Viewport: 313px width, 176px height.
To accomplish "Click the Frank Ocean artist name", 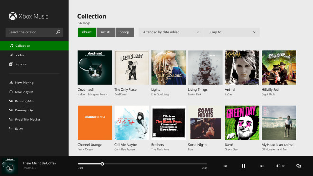I will (85, 149).
